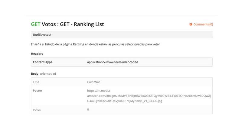Open the Comments (0) link
Screen dimensions: 242x136
pos(201,24)
